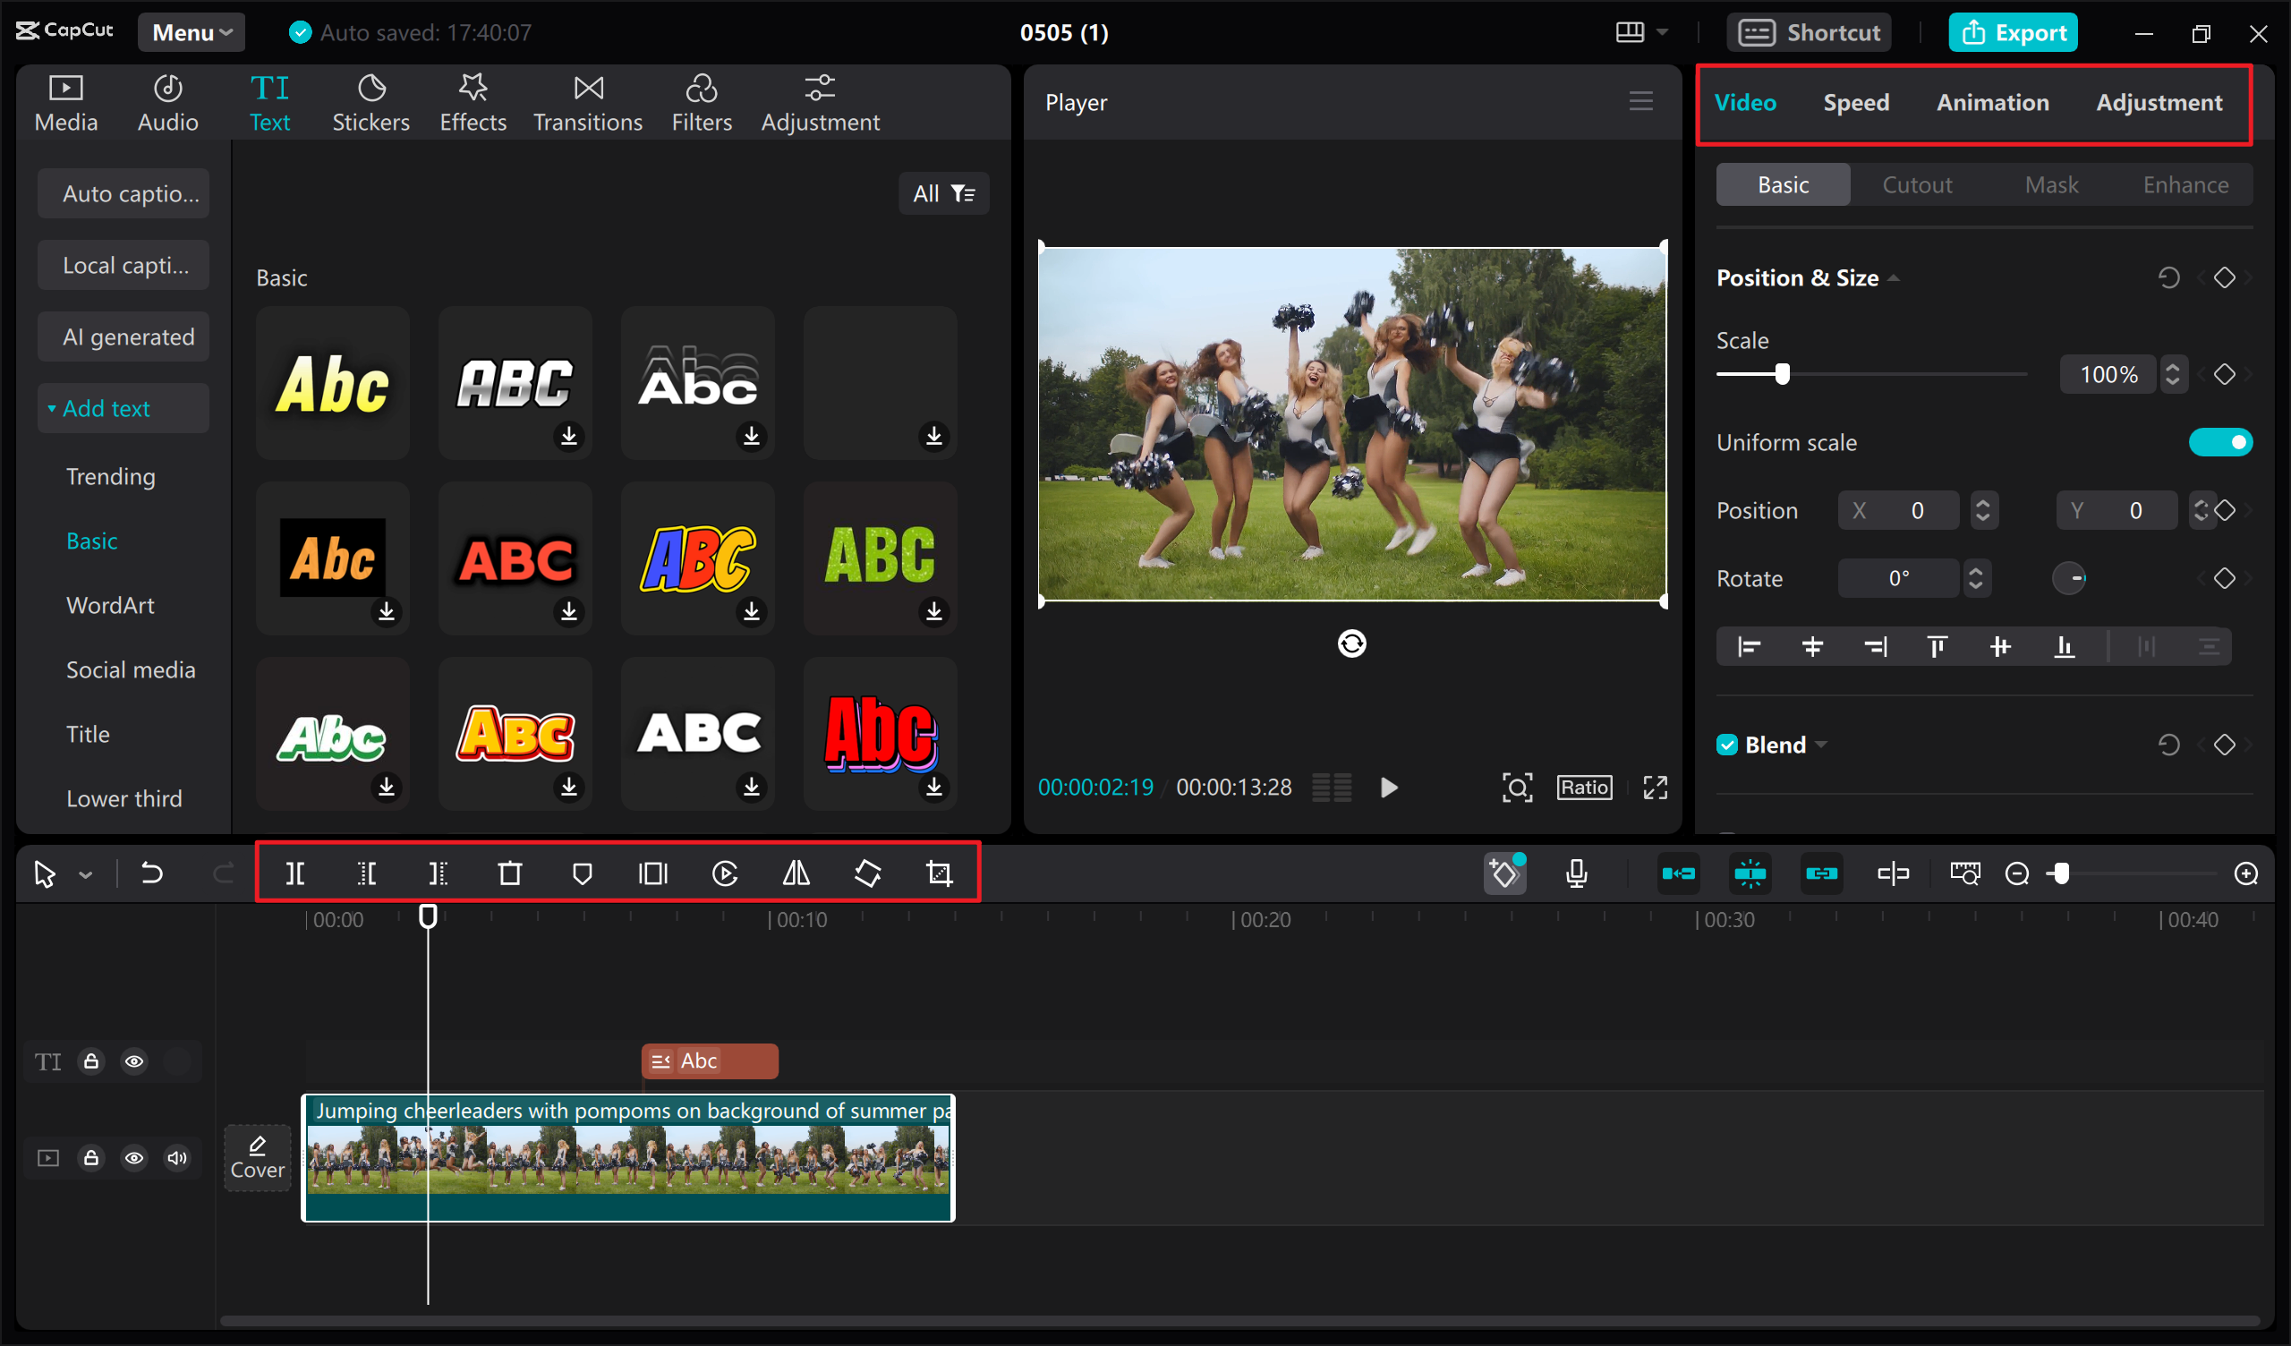Select the mirror/flip icon in toolbar
This screenshot has height=1346, width=2291.
796,873
